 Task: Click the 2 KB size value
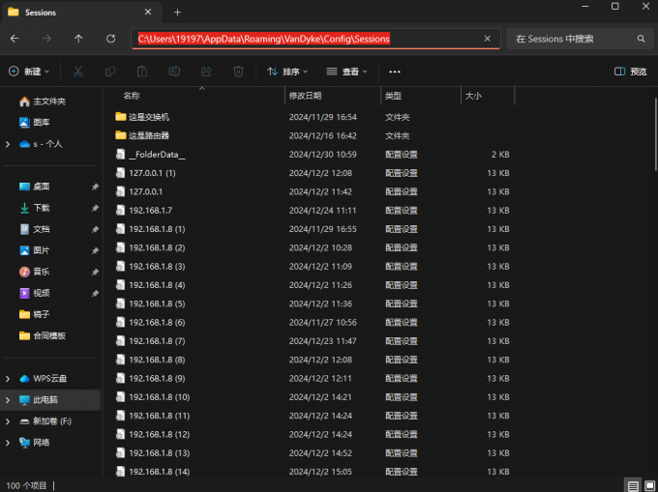(x=500, y=155)
